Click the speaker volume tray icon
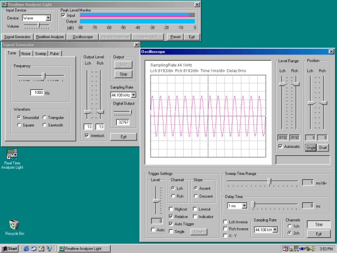The image size is (337, 253). click(312, 249)
